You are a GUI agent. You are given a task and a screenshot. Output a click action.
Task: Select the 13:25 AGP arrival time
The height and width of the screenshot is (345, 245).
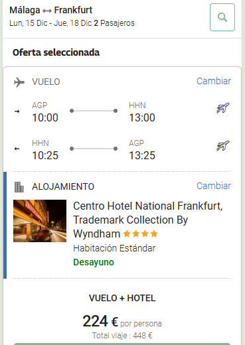[142, 155]
